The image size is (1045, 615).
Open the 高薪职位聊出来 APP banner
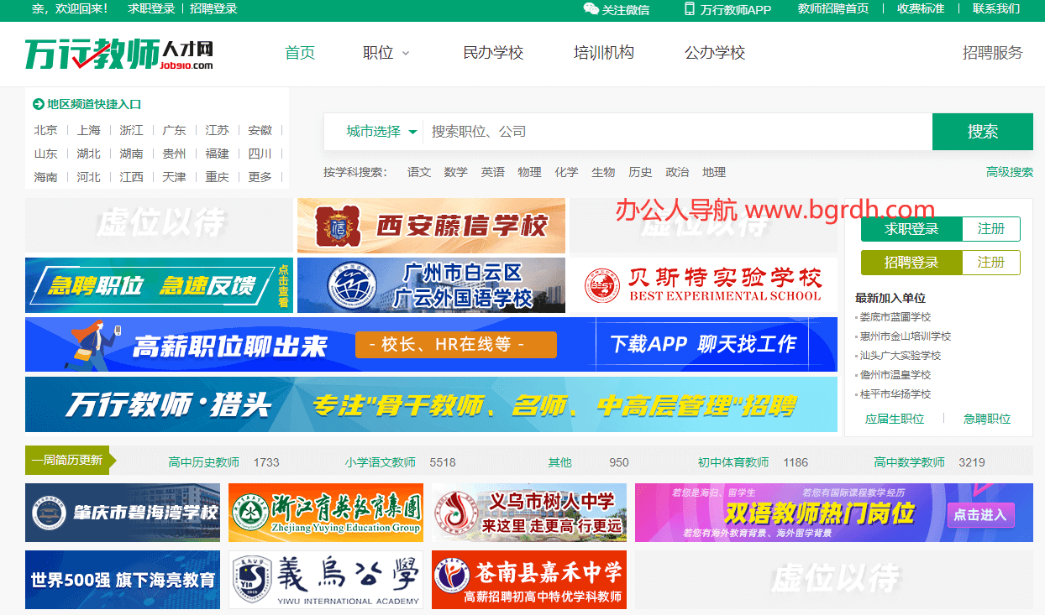click(x=431, y=344)
